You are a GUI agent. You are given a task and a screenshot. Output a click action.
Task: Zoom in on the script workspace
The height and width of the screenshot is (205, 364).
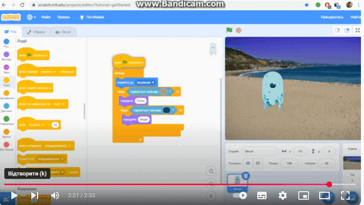[x=211, y=171]
